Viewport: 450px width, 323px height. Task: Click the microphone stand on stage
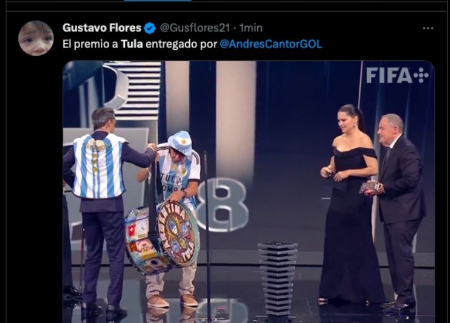point(207,236)
